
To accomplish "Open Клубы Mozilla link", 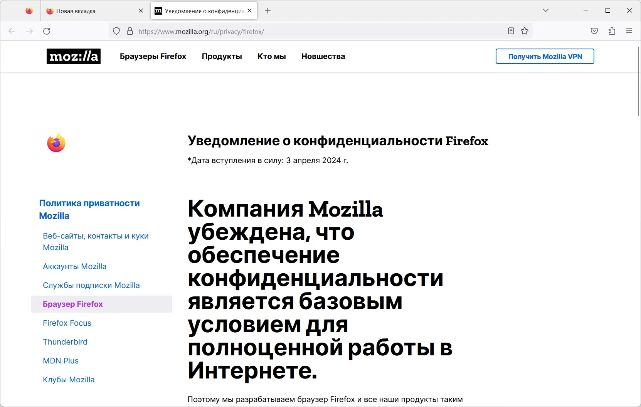I will coord(69,380).
